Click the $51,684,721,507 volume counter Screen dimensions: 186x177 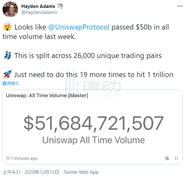click(94, 123)
